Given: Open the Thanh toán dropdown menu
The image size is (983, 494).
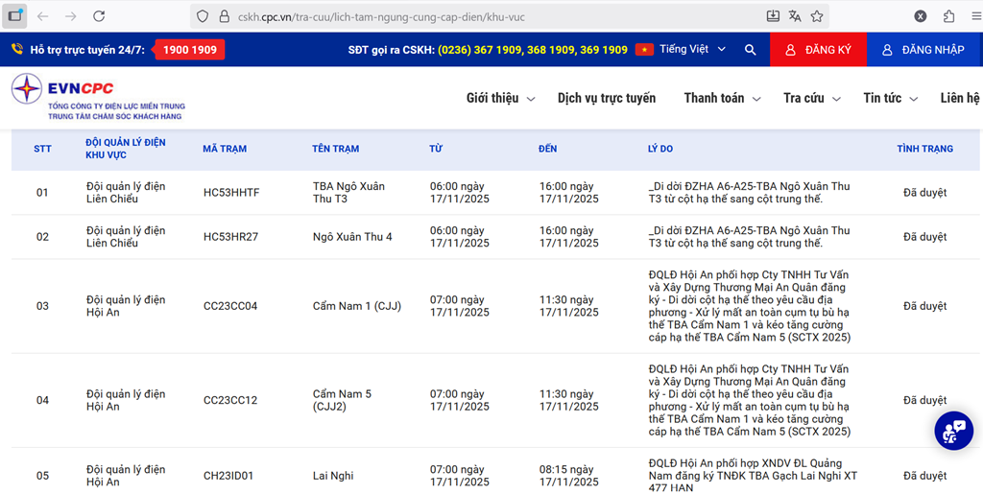Looking at the screenshot, I should pyautogui.click(x=722, y=98).
